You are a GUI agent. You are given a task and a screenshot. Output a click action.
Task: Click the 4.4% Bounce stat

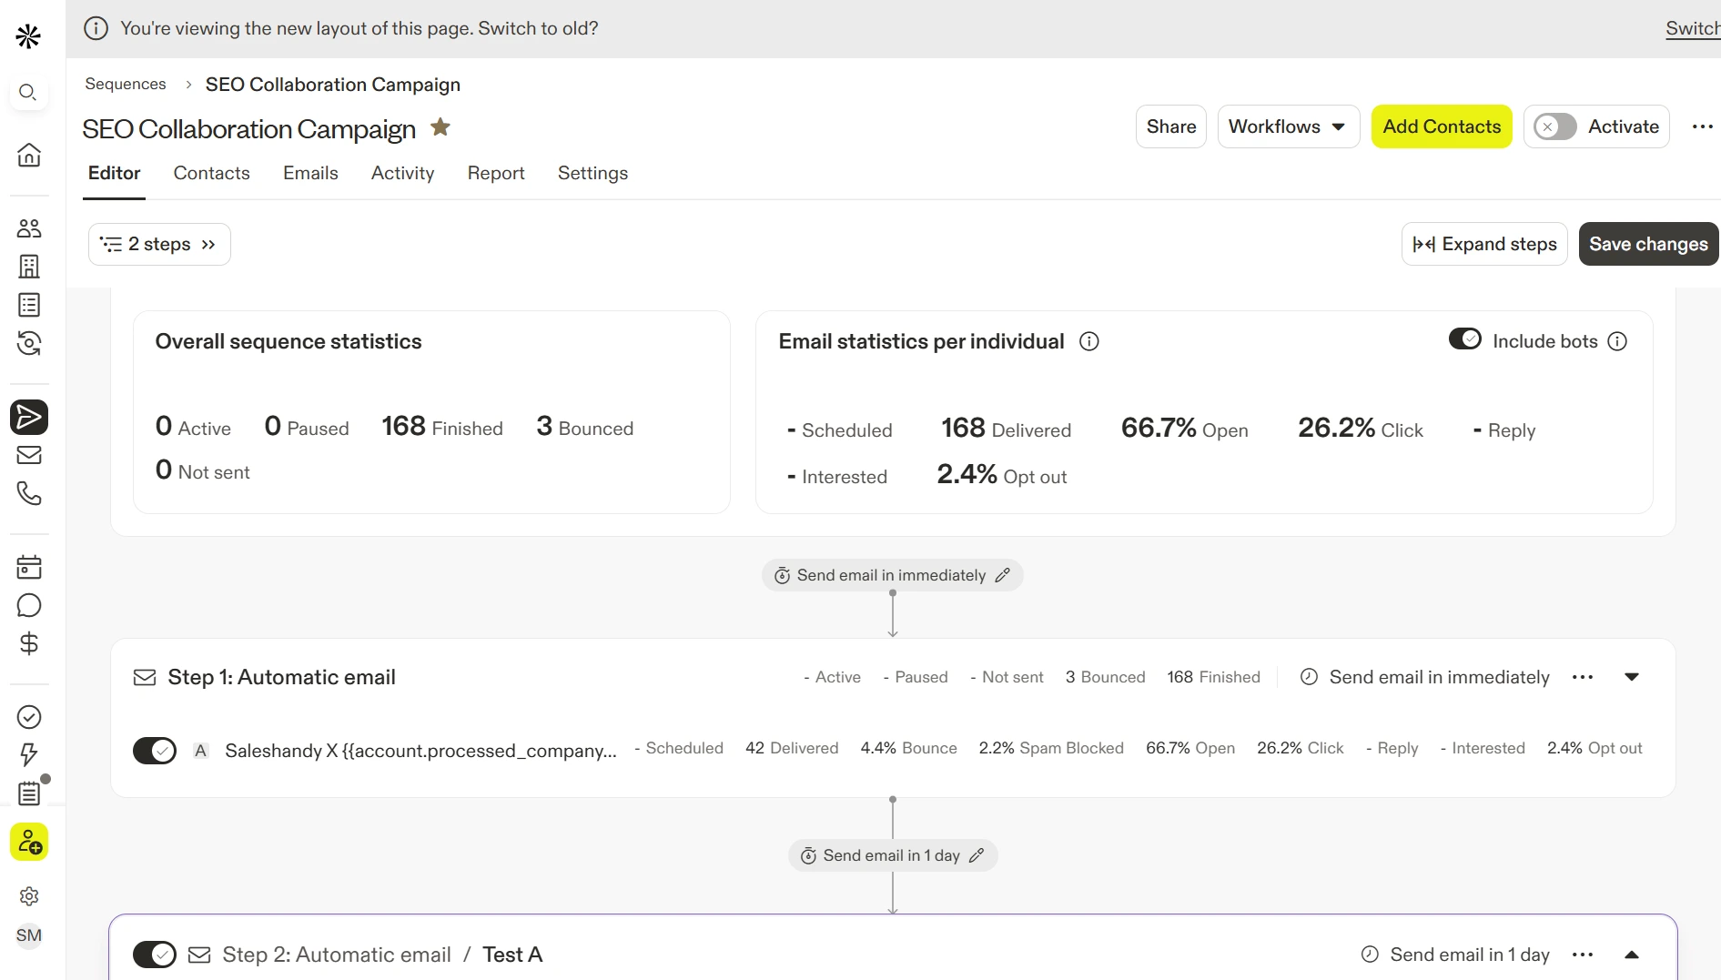[908, 748]
